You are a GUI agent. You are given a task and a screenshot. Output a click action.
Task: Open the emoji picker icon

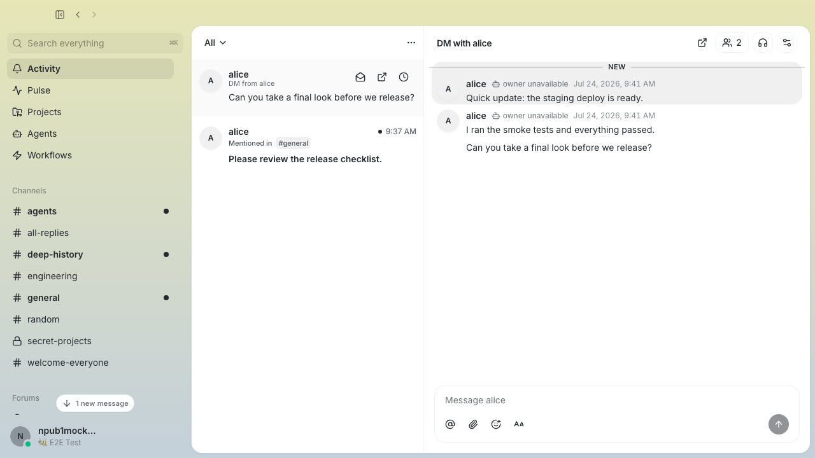click(496, 424)
